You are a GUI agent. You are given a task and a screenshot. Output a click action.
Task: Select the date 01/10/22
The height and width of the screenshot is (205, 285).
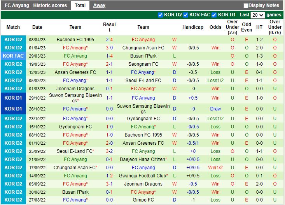click(x=37, y=143)
